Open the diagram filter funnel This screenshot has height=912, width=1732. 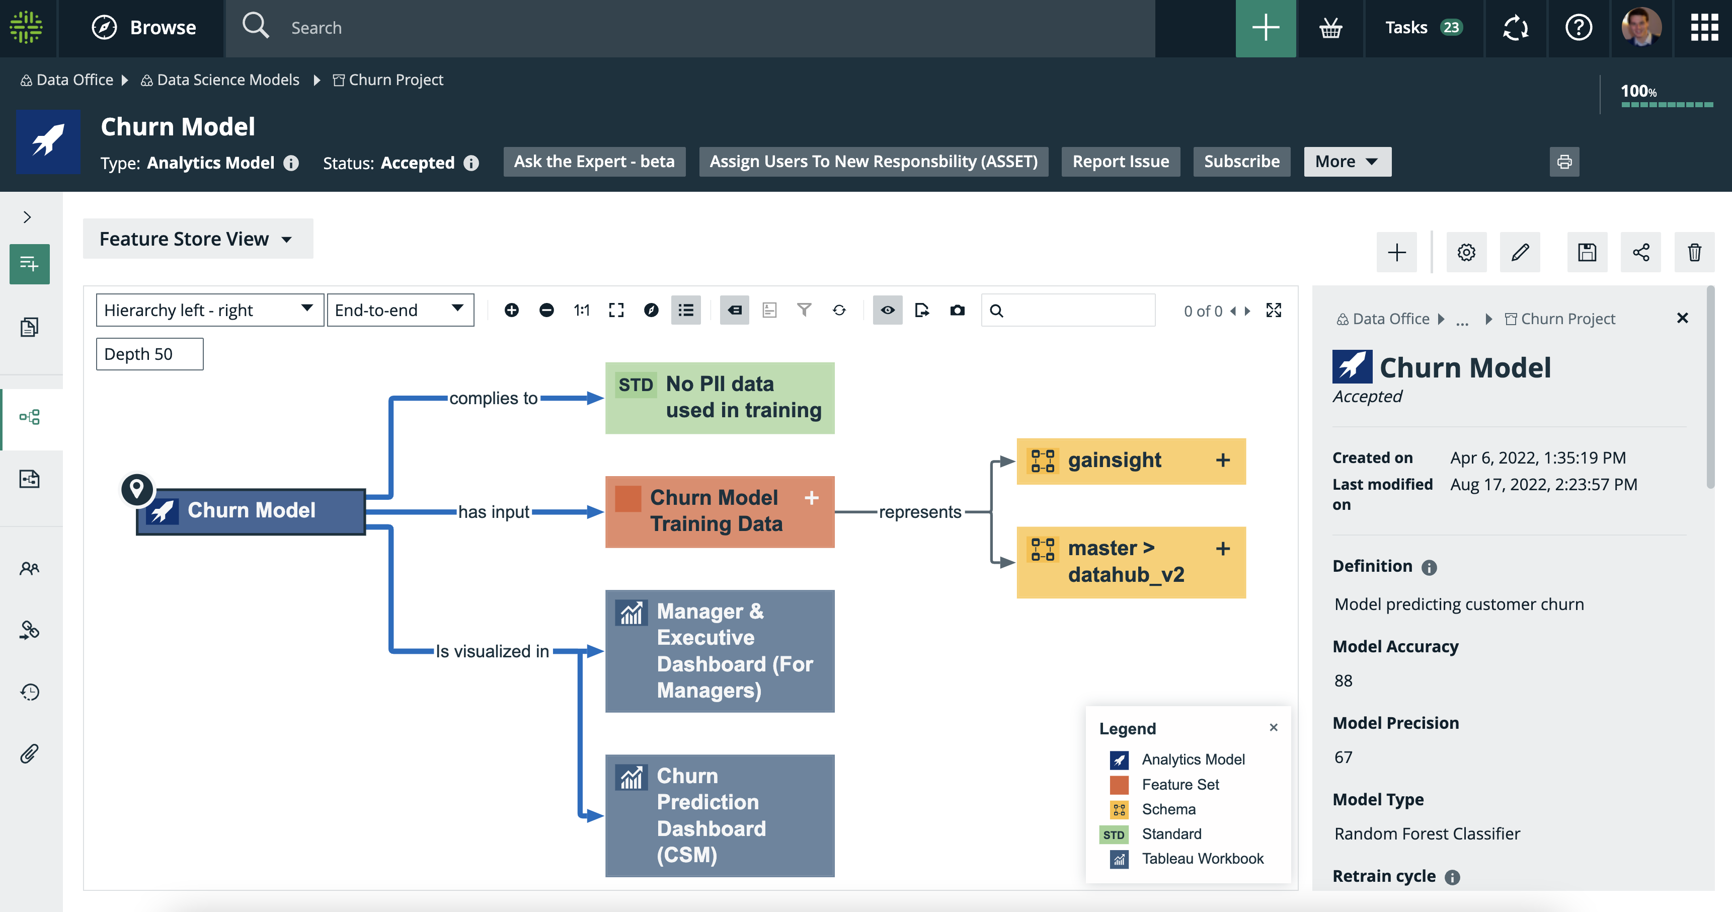(804, 310)
